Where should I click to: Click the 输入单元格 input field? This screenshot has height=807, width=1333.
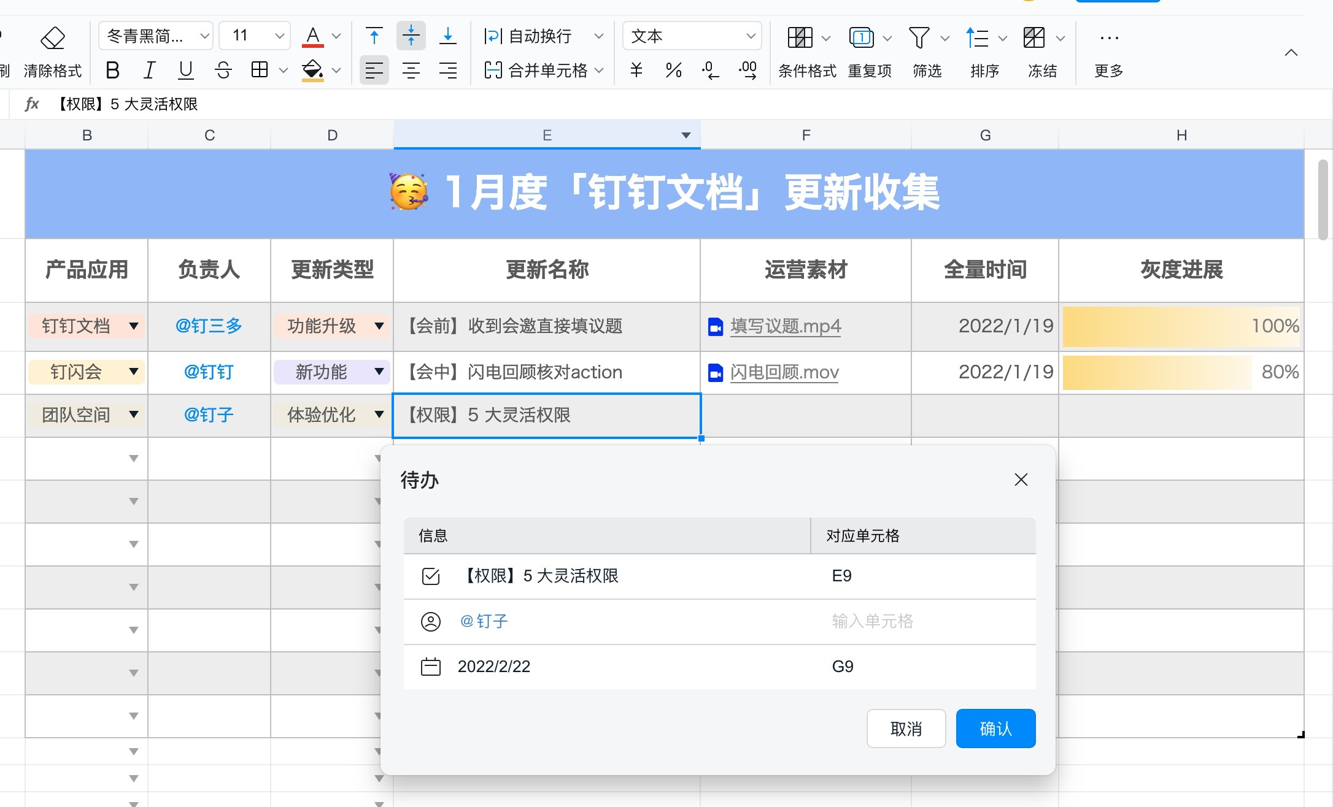click(873, 621)
